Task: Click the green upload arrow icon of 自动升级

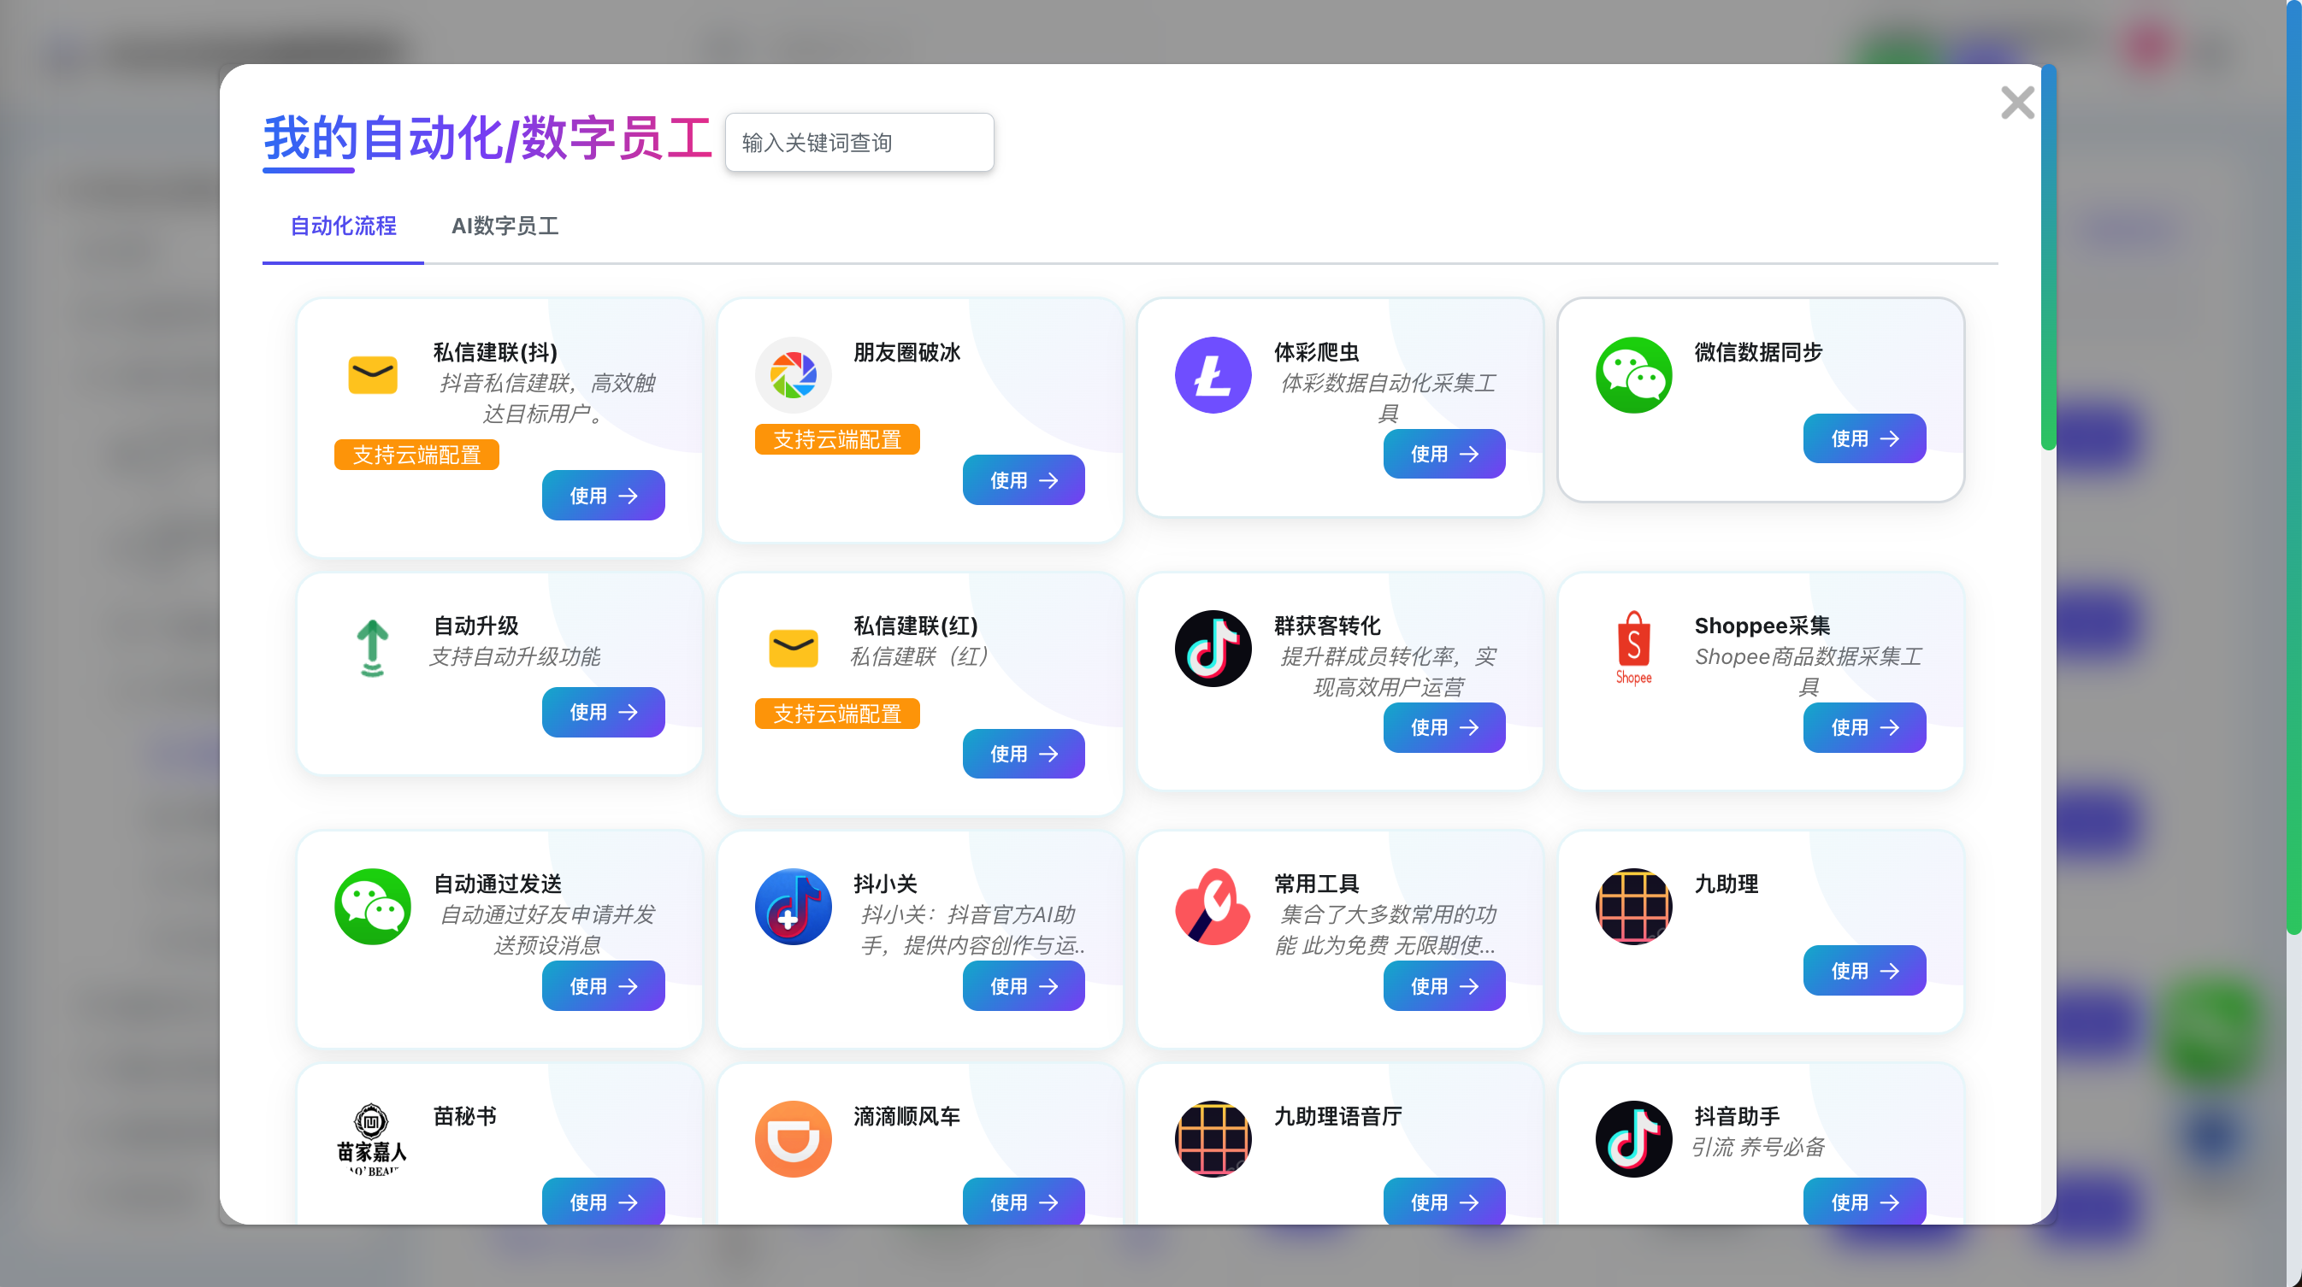Action: tap(372, 649)
